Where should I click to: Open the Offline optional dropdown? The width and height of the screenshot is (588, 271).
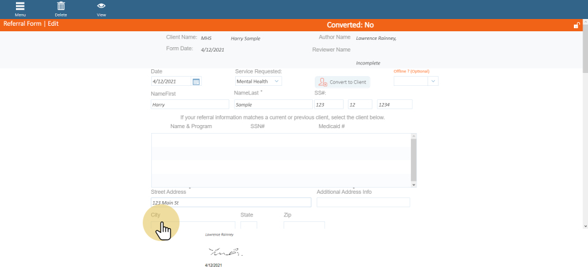point(433,81)
